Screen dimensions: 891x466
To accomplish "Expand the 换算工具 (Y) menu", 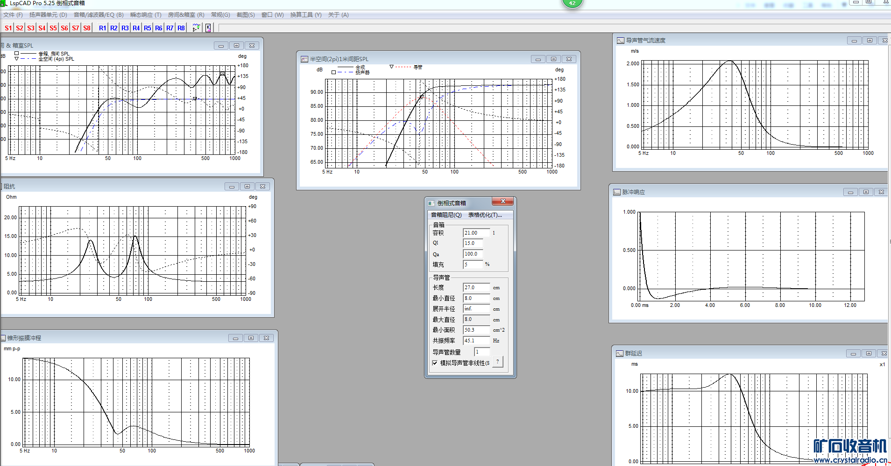I will click(x=305, y=15).
